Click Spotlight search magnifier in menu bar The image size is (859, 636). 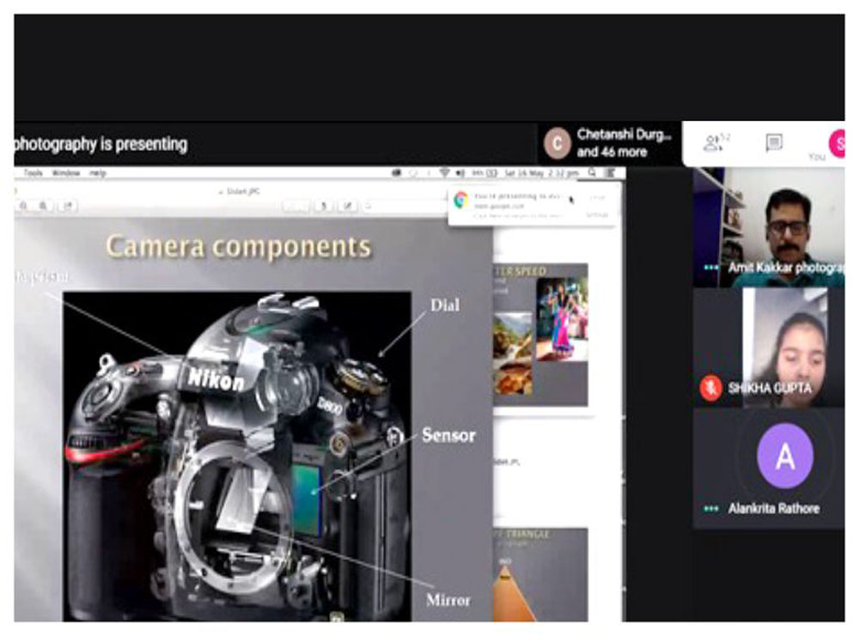(593, 173)
